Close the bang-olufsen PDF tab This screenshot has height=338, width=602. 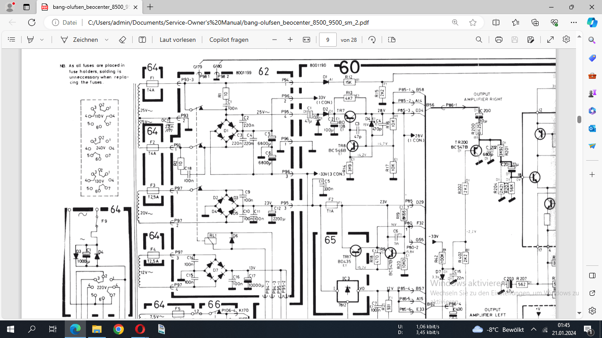tap(135, 7)
